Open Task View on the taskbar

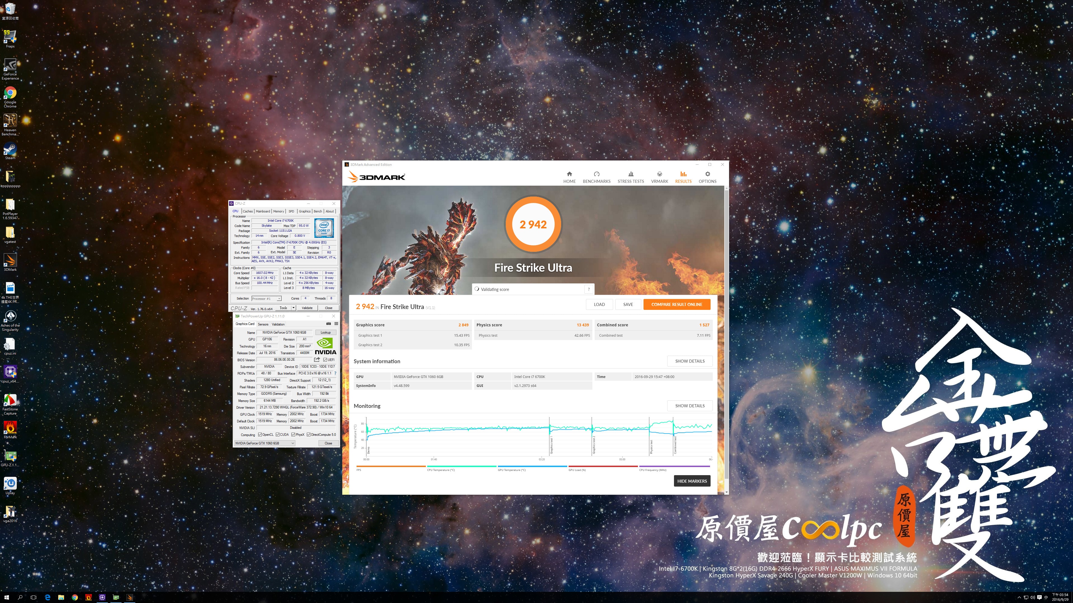(34, 597)
